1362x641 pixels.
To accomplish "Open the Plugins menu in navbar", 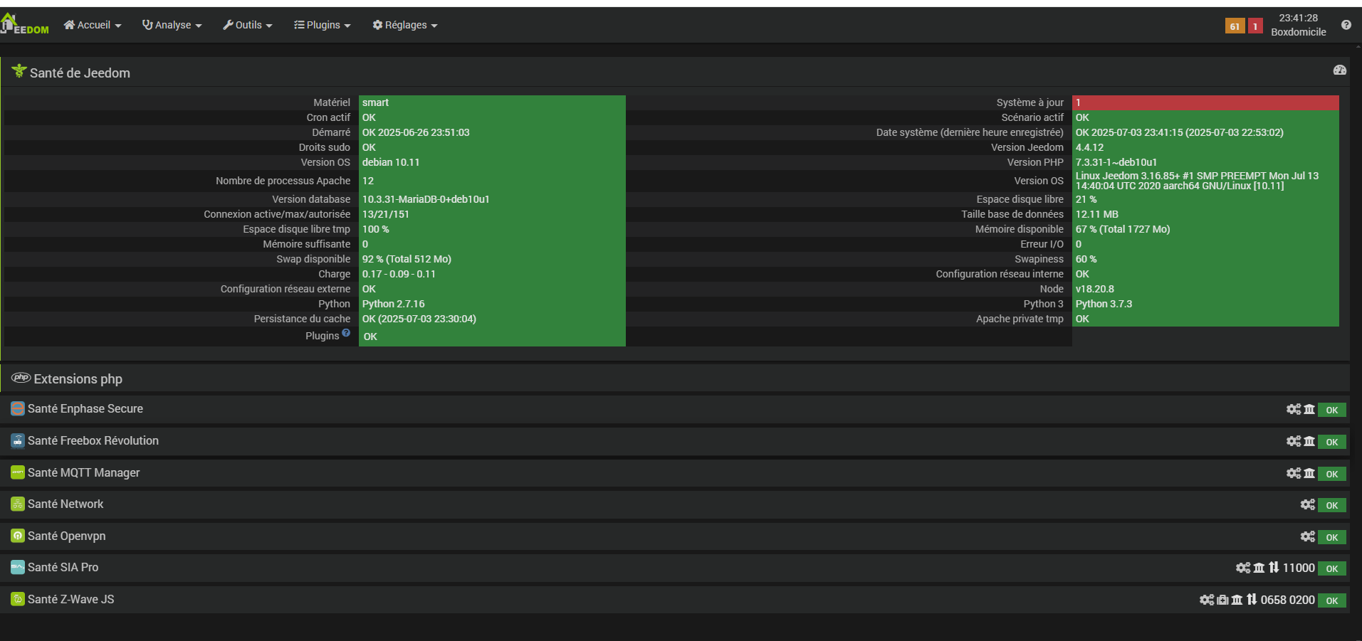I will pyautogui.click(x=323, y=25).
